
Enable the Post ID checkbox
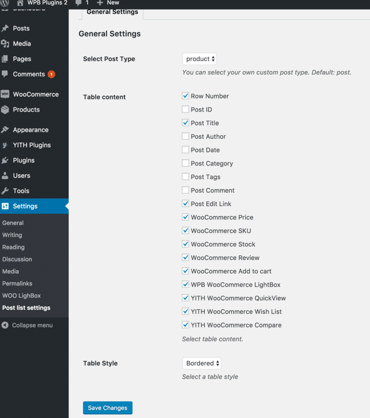pos(185,109)
